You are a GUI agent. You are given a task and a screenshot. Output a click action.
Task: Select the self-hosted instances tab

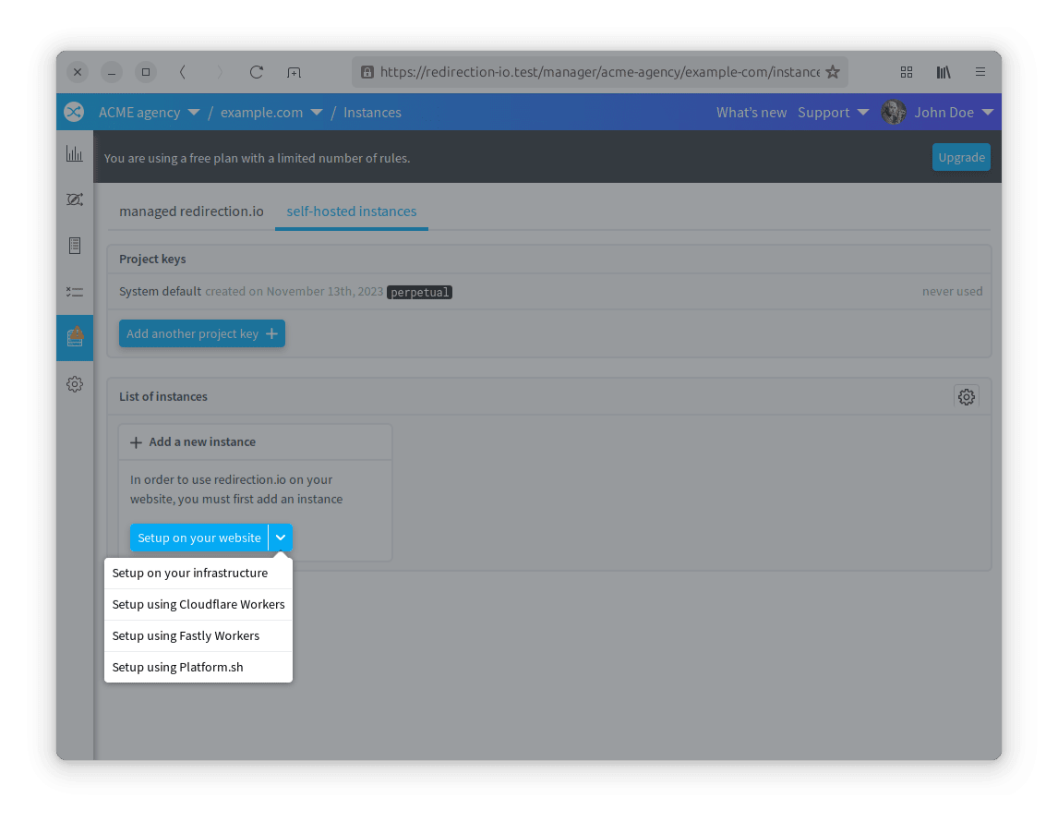point(351,211)
